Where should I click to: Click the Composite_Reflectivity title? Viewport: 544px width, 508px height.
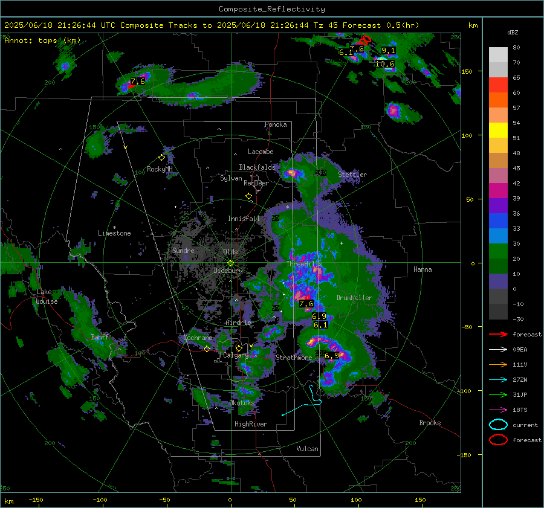point(272,9)
